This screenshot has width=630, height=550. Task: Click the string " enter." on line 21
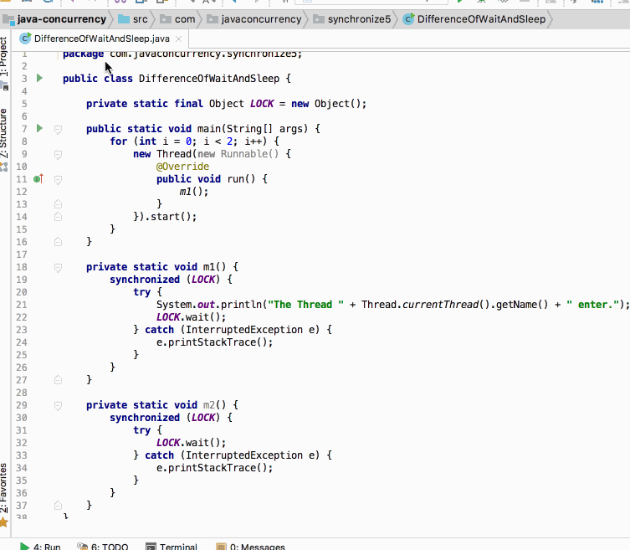[593, 305]
